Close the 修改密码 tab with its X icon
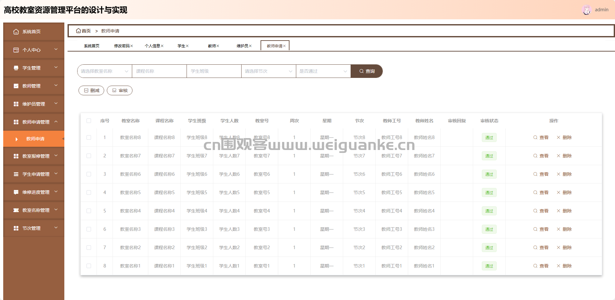The image size is (615, 300). click(132, 46)
